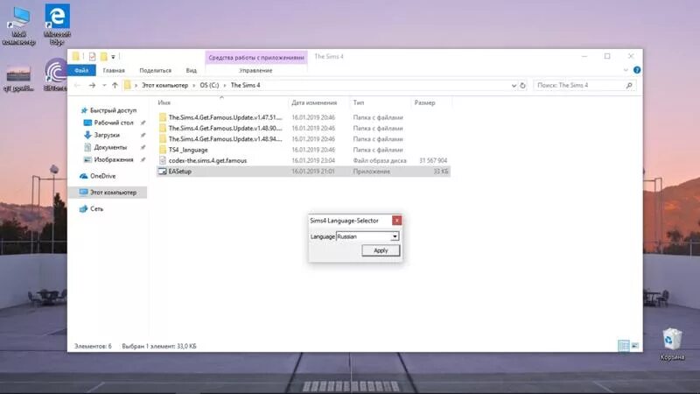Open the desktop image file shortcut beside BitTorrent
The height and width of the screenshot is (394, 700).
[x=18, y=78]
